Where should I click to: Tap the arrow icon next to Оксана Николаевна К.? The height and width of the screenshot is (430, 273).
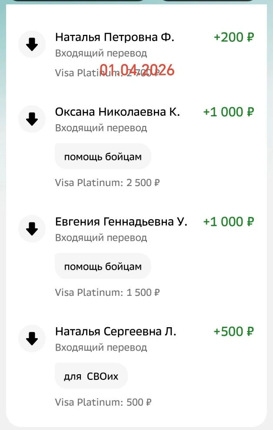32,119
